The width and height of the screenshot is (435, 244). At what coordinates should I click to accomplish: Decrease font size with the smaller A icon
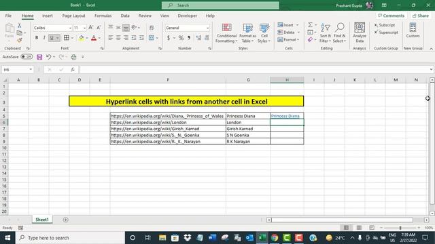pos(99,28)
